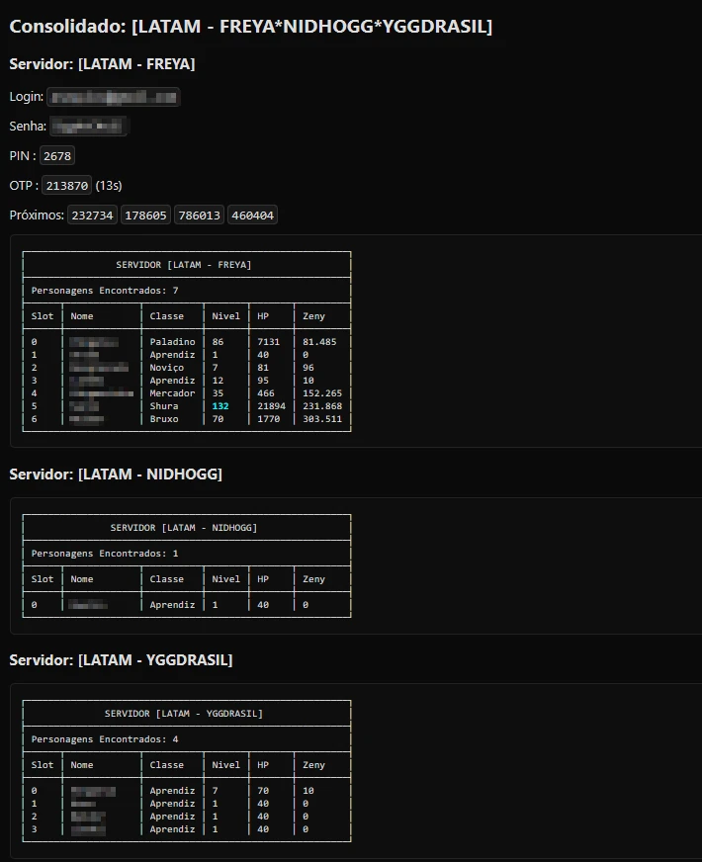Select the third code in Próximos list
The width and height of the screenshot is (702, 862).
[199, 215]
